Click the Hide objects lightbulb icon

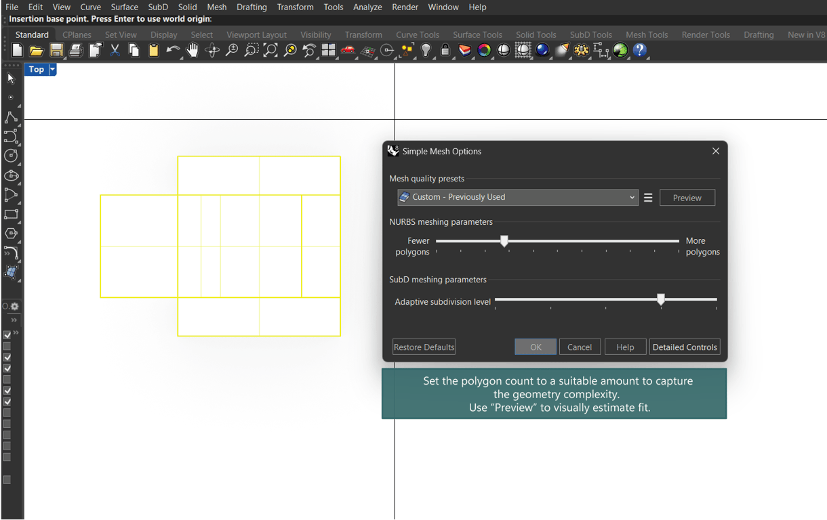click(x=426, y=50)
